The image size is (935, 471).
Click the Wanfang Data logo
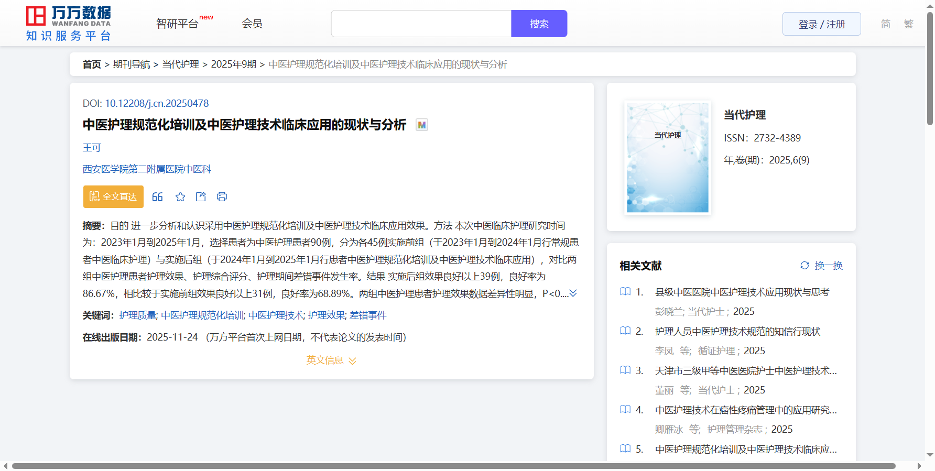click(69, 24)
